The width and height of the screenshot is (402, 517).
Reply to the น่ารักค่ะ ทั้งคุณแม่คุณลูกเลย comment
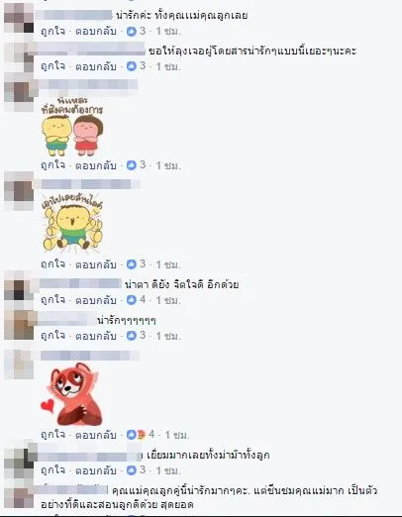pos(96,31)
